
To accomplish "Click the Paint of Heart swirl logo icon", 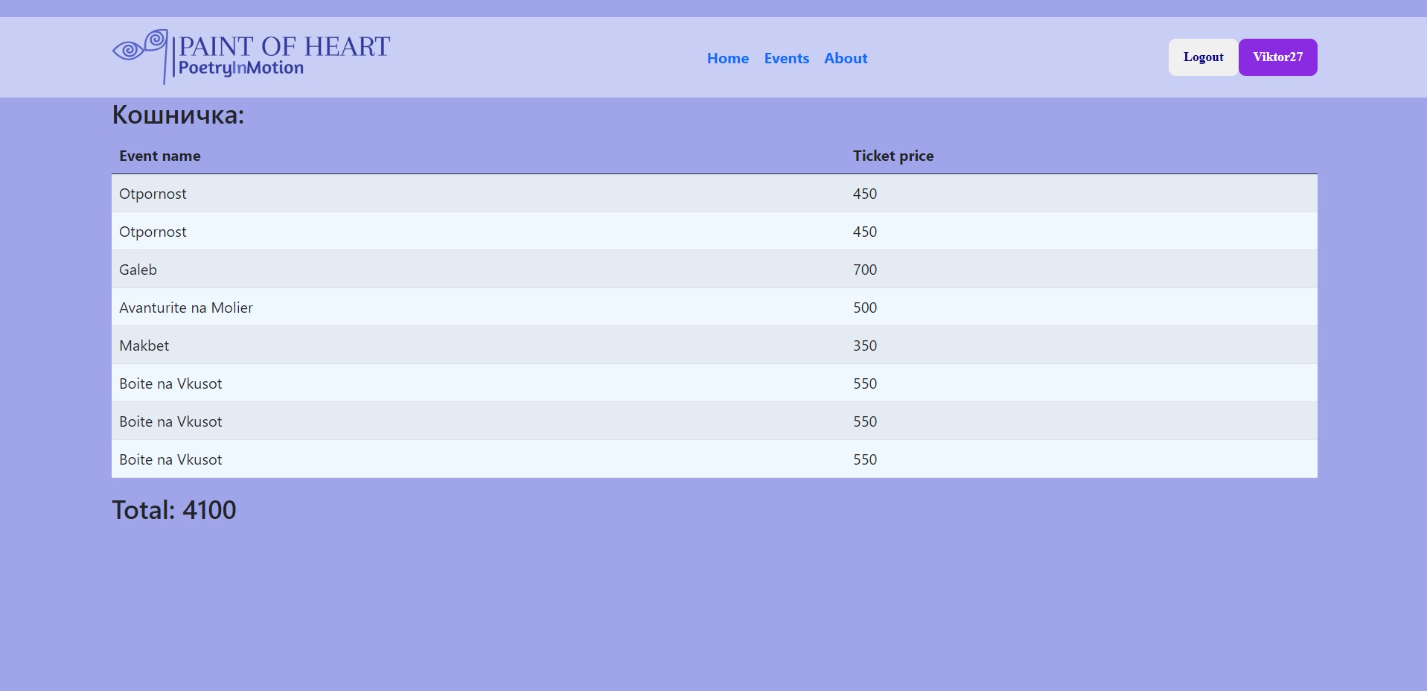I will [x=139, y=51].
